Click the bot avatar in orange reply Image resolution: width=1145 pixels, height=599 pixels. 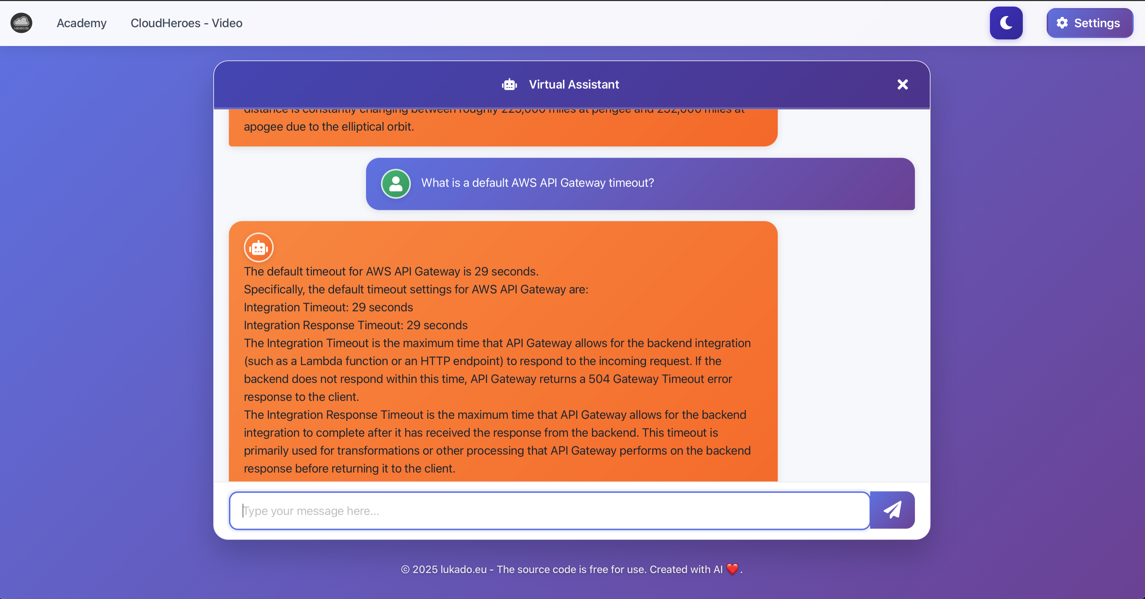(259, 247)
